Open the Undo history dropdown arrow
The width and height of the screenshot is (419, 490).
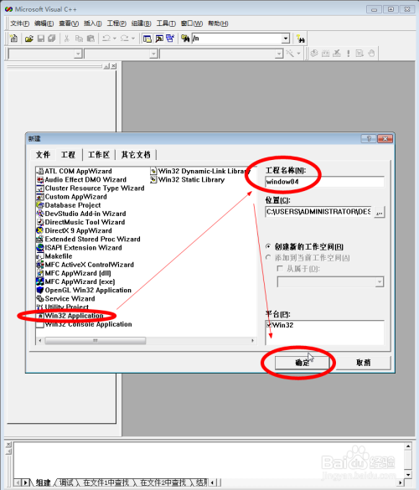point(115,39)
